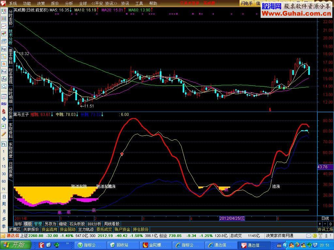Click the red dollar sign sidebar icon
Viewport: 334px width, 250px height.
(x=4, y=111)
